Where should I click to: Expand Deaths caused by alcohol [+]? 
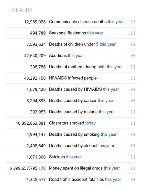pos(133,146)
